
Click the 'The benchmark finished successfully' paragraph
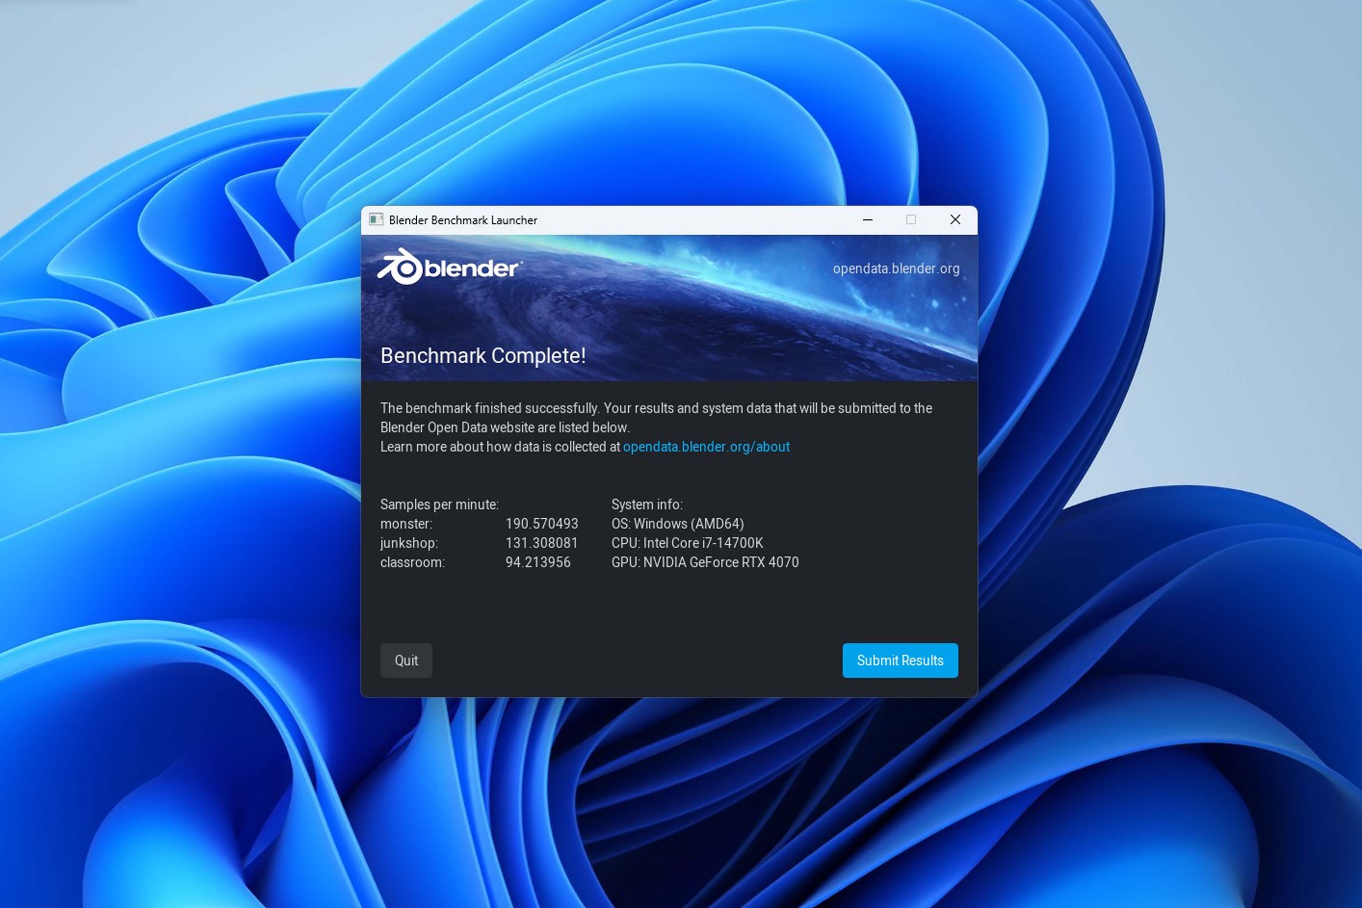tap(656, 418)
